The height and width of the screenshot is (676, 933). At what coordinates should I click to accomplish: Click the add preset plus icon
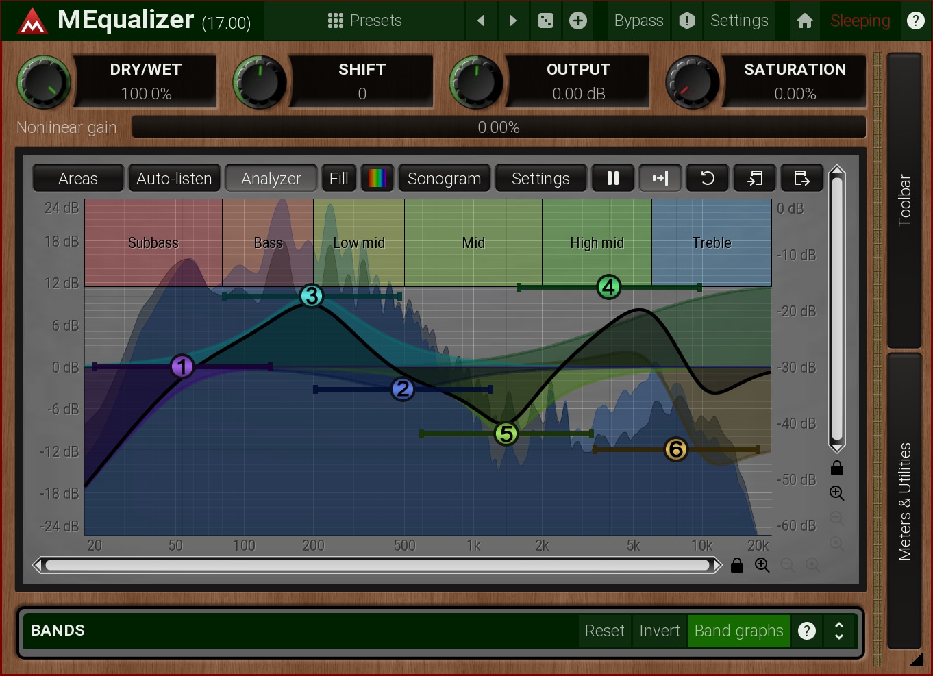click(578, 21)
